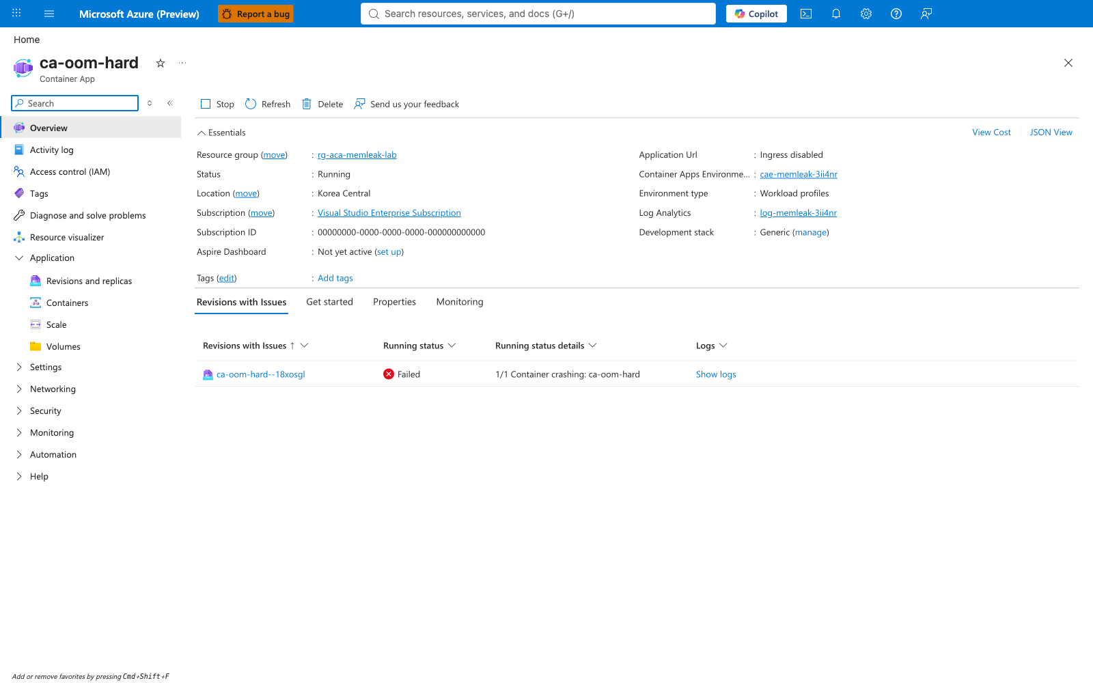Open the notifications bell
Viewport: 1093px width, 683px height.
pyautogui.click(x=836, y=14)
